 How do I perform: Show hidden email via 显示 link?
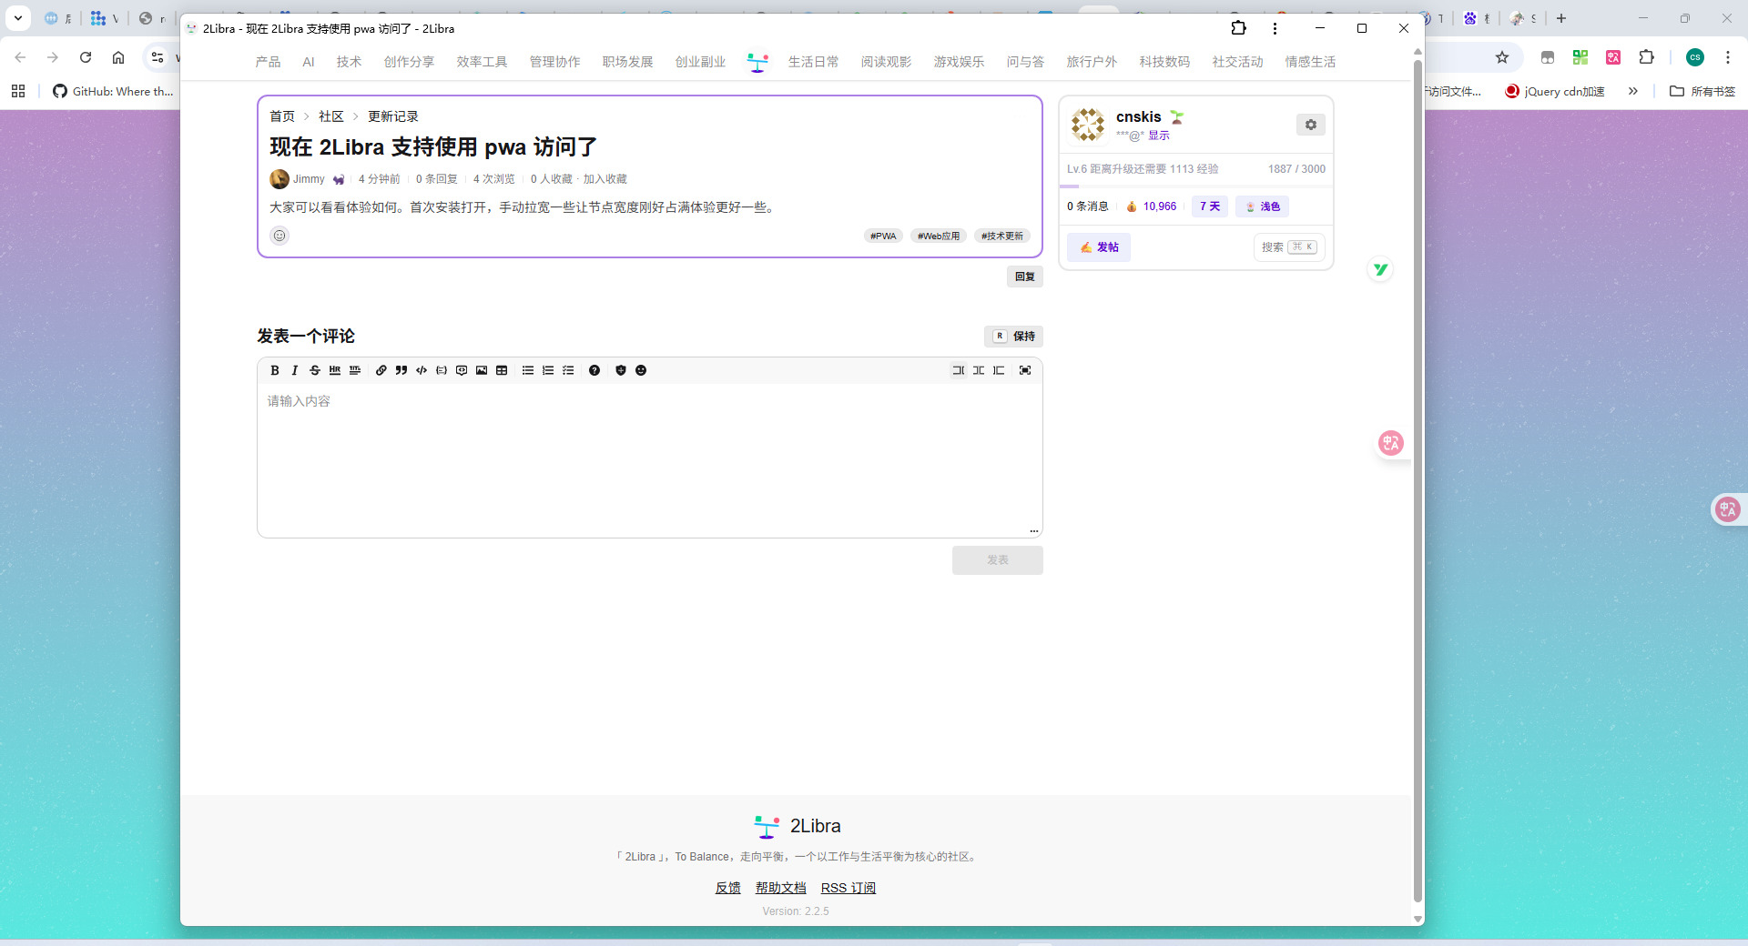coord(1158,136)
